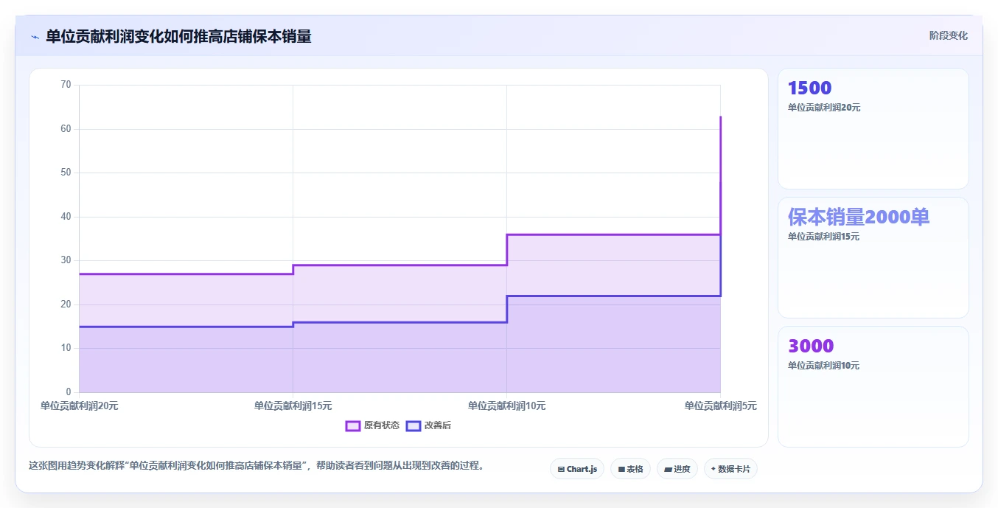Click the y-axis value 60
Viewport: 998px width, 508px height.
pyautogui.click(x=66, y=129)
